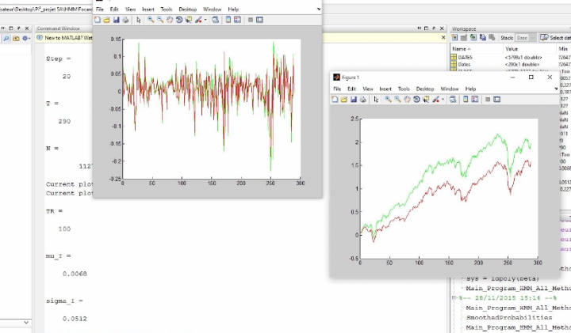Open Brush color dropdown in upper figure toolbar
The width and height of the screenshot is (571, 333).
pos(205,19)
